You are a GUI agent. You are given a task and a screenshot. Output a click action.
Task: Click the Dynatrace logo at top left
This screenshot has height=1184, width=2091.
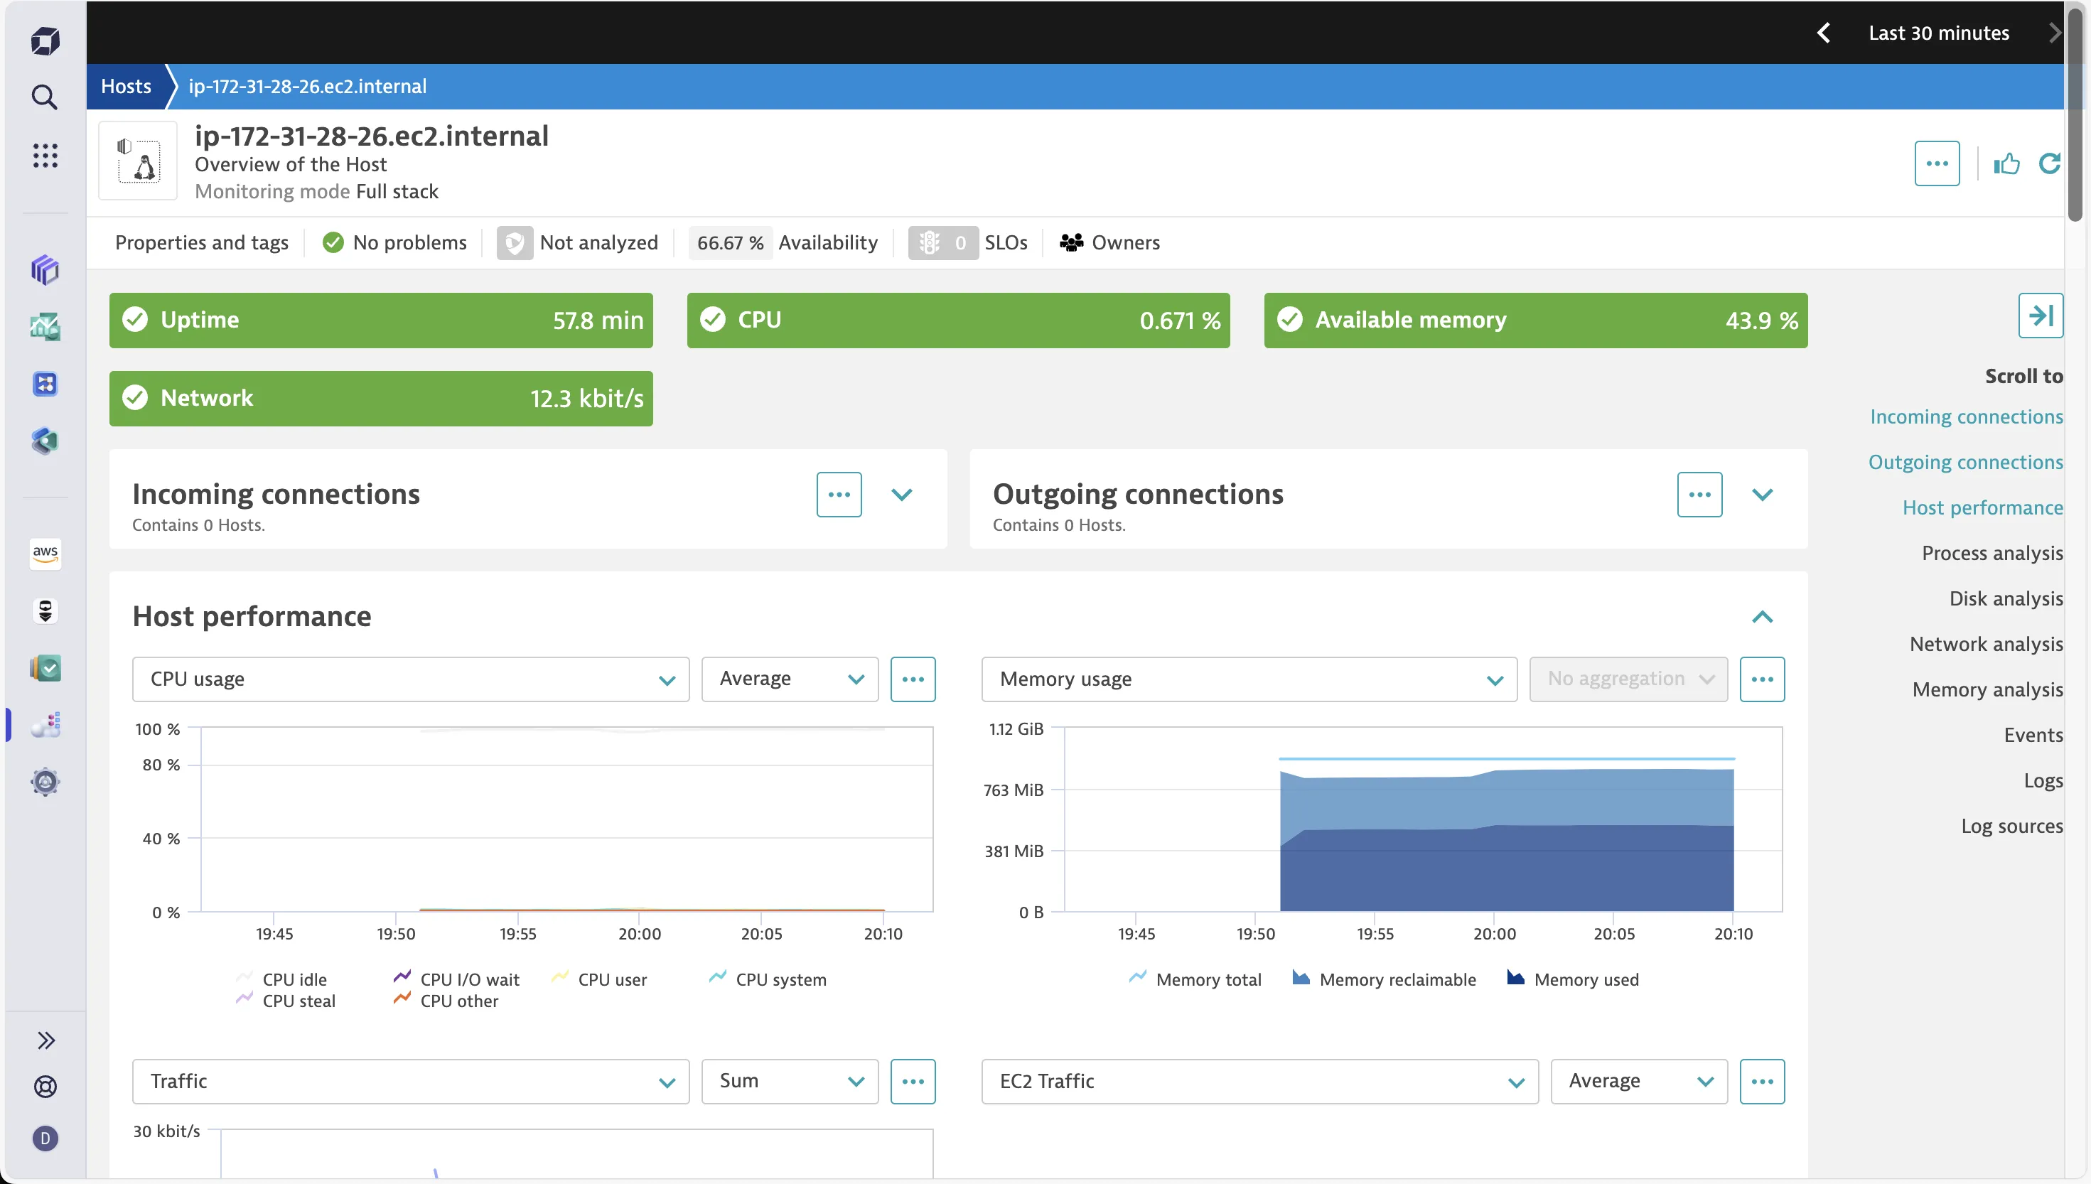[x=45, y=40]
